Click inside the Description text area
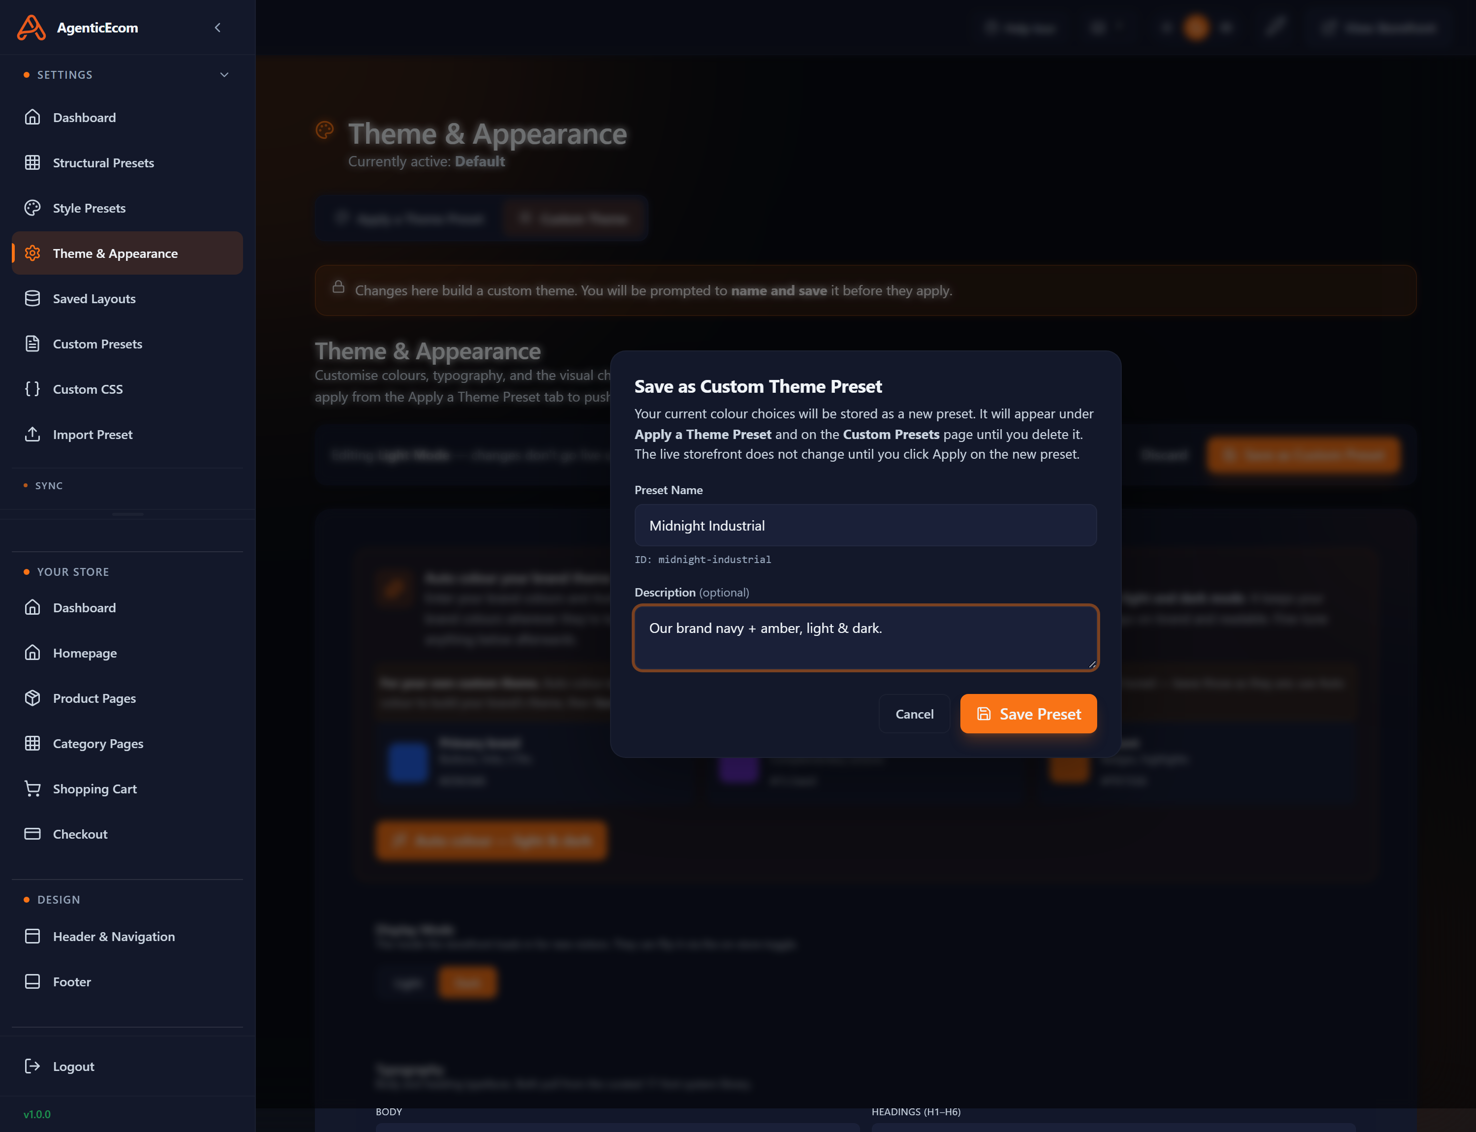The height and width of the screenshot is (1132, 1476). point(865,637)
